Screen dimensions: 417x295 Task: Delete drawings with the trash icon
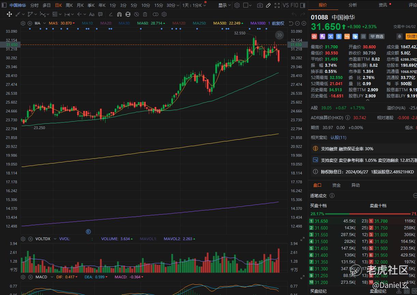click(145, 14)
